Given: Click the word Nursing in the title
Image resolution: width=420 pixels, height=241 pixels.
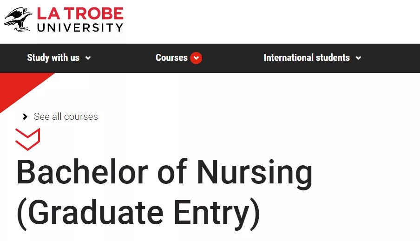Looking at the screenshot, I should (255, 174).
